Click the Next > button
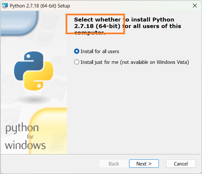The width and height of the screenshot is (202, 174). click(x=144, y=164)
